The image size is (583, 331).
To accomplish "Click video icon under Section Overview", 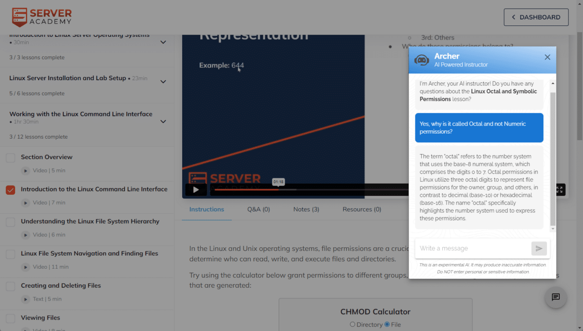I will click(26, 171).
